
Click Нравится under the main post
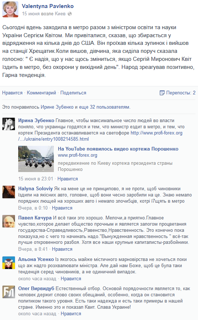coord(12,93)
